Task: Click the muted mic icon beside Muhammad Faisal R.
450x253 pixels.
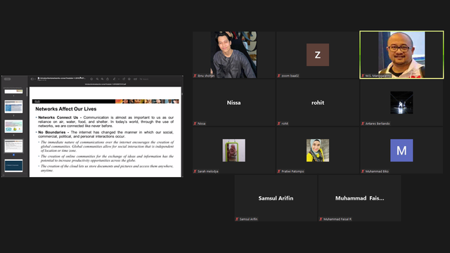Action: click(321, 219)
